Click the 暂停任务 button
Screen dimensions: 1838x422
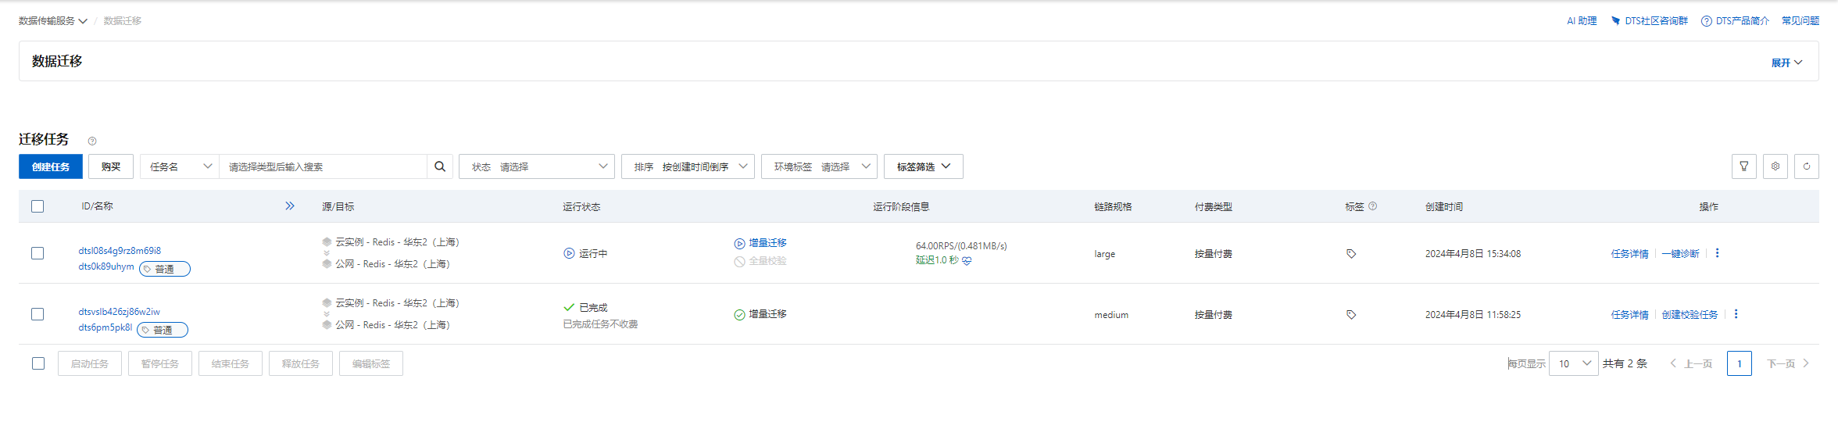coord(160,363)
